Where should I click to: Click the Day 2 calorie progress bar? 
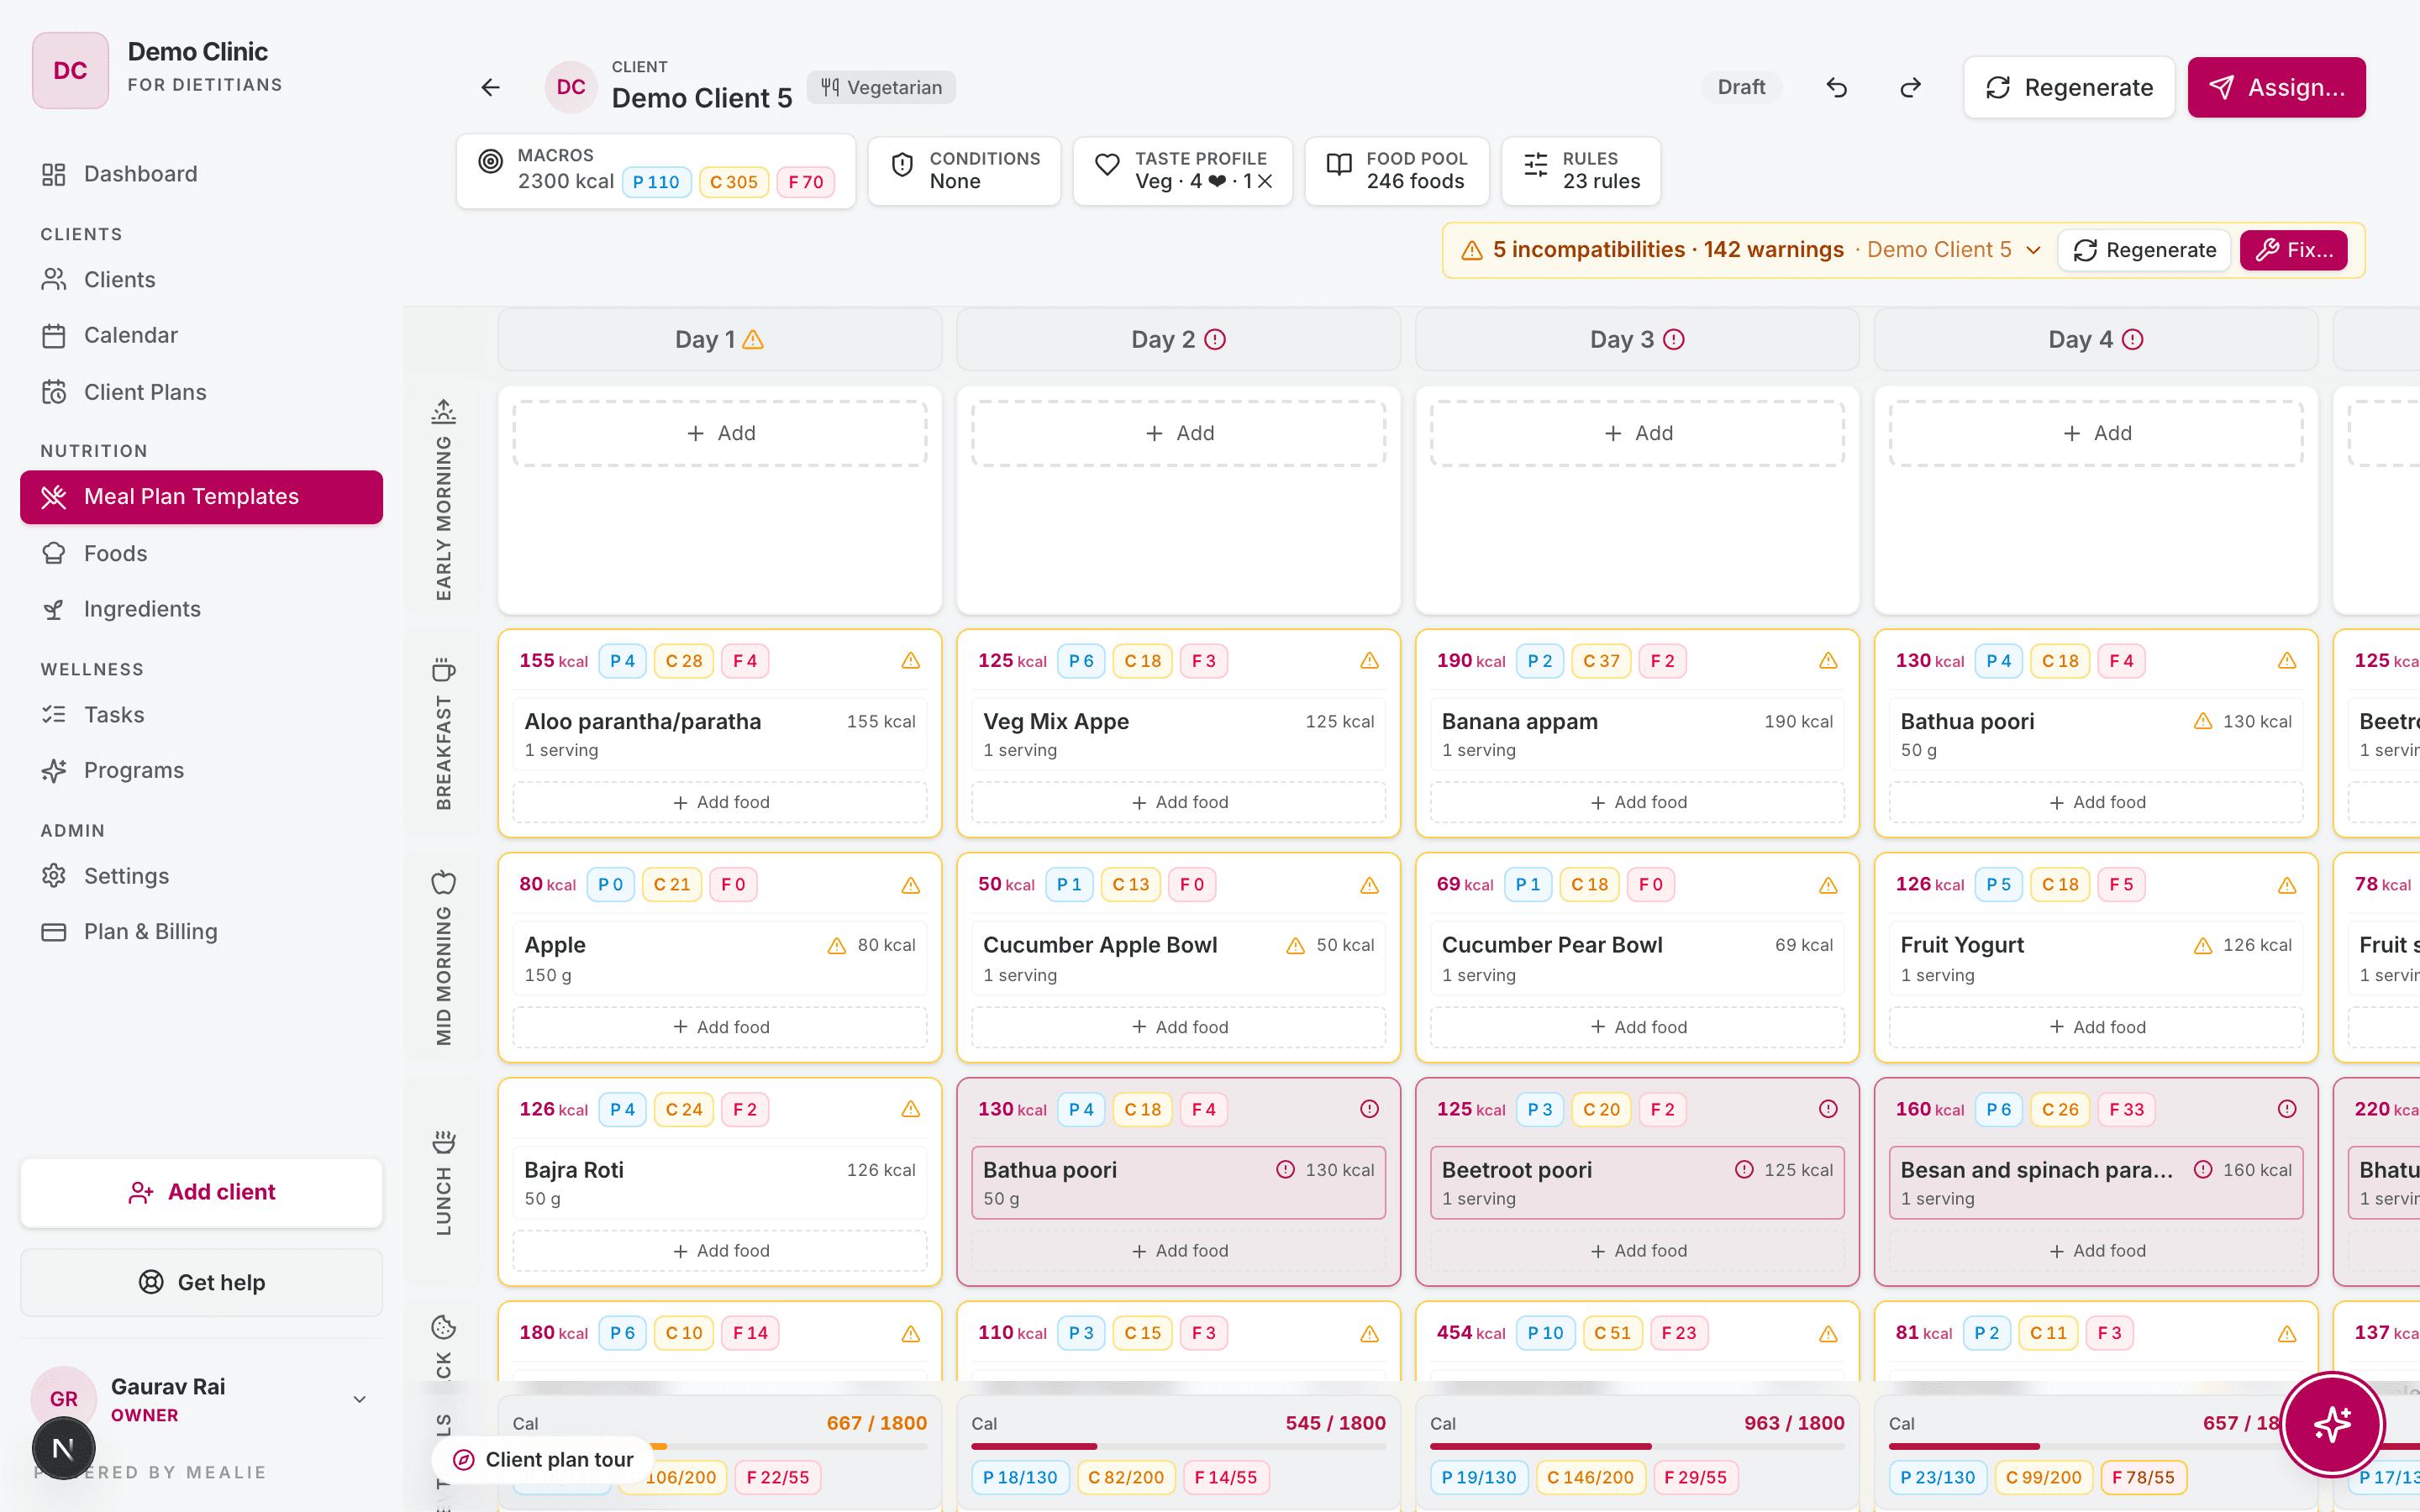[1178, 1446]
